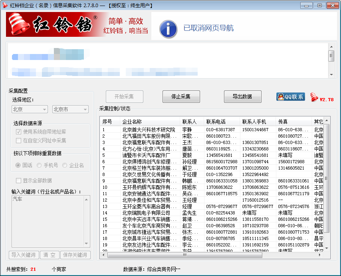Select row 北京首大兴科技术研究院
The image size is (341, 276).
point(212,130)
